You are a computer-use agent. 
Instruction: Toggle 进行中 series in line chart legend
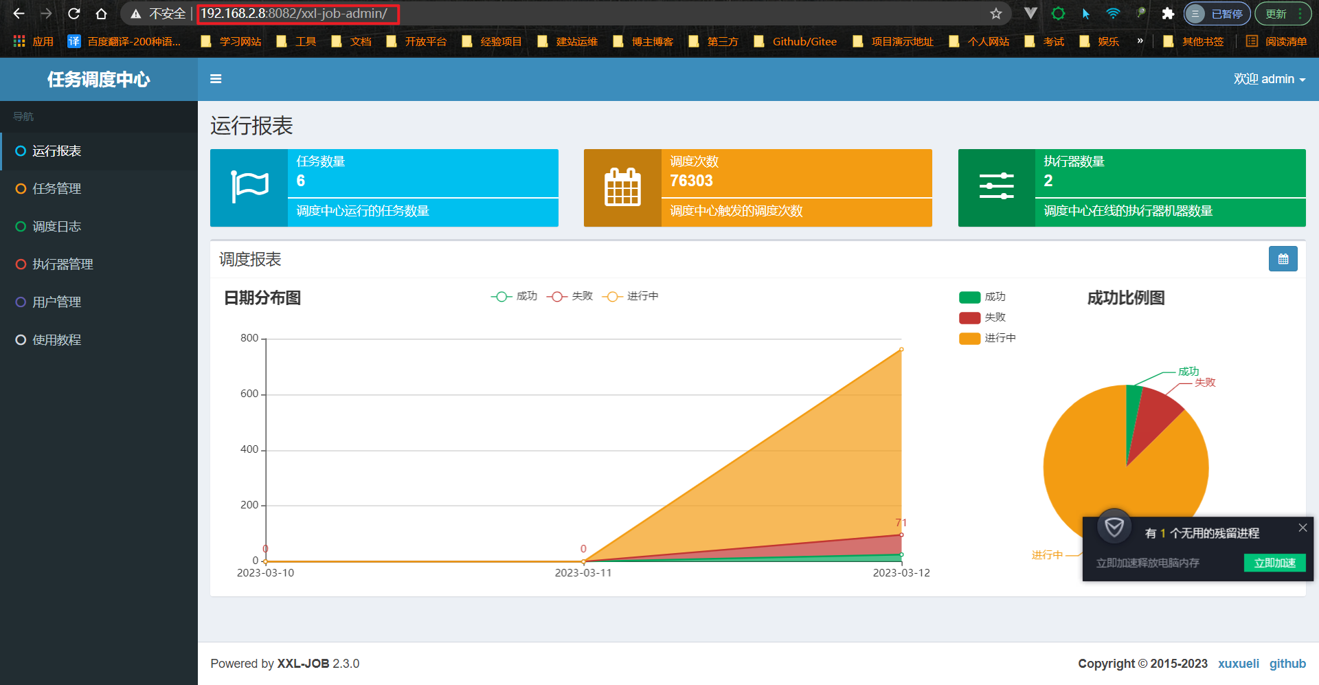[631, 296]
